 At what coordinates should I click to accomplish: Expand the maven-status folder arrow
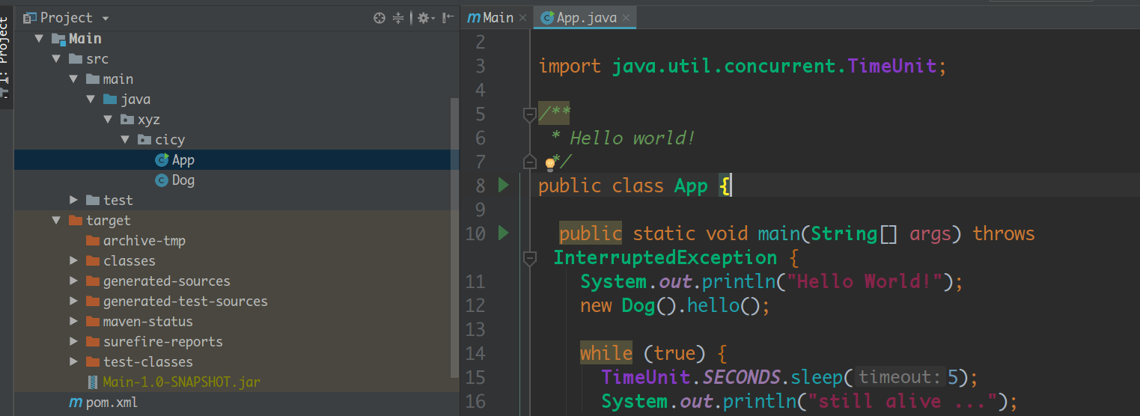pyautogui.click(x=73, y=321)
